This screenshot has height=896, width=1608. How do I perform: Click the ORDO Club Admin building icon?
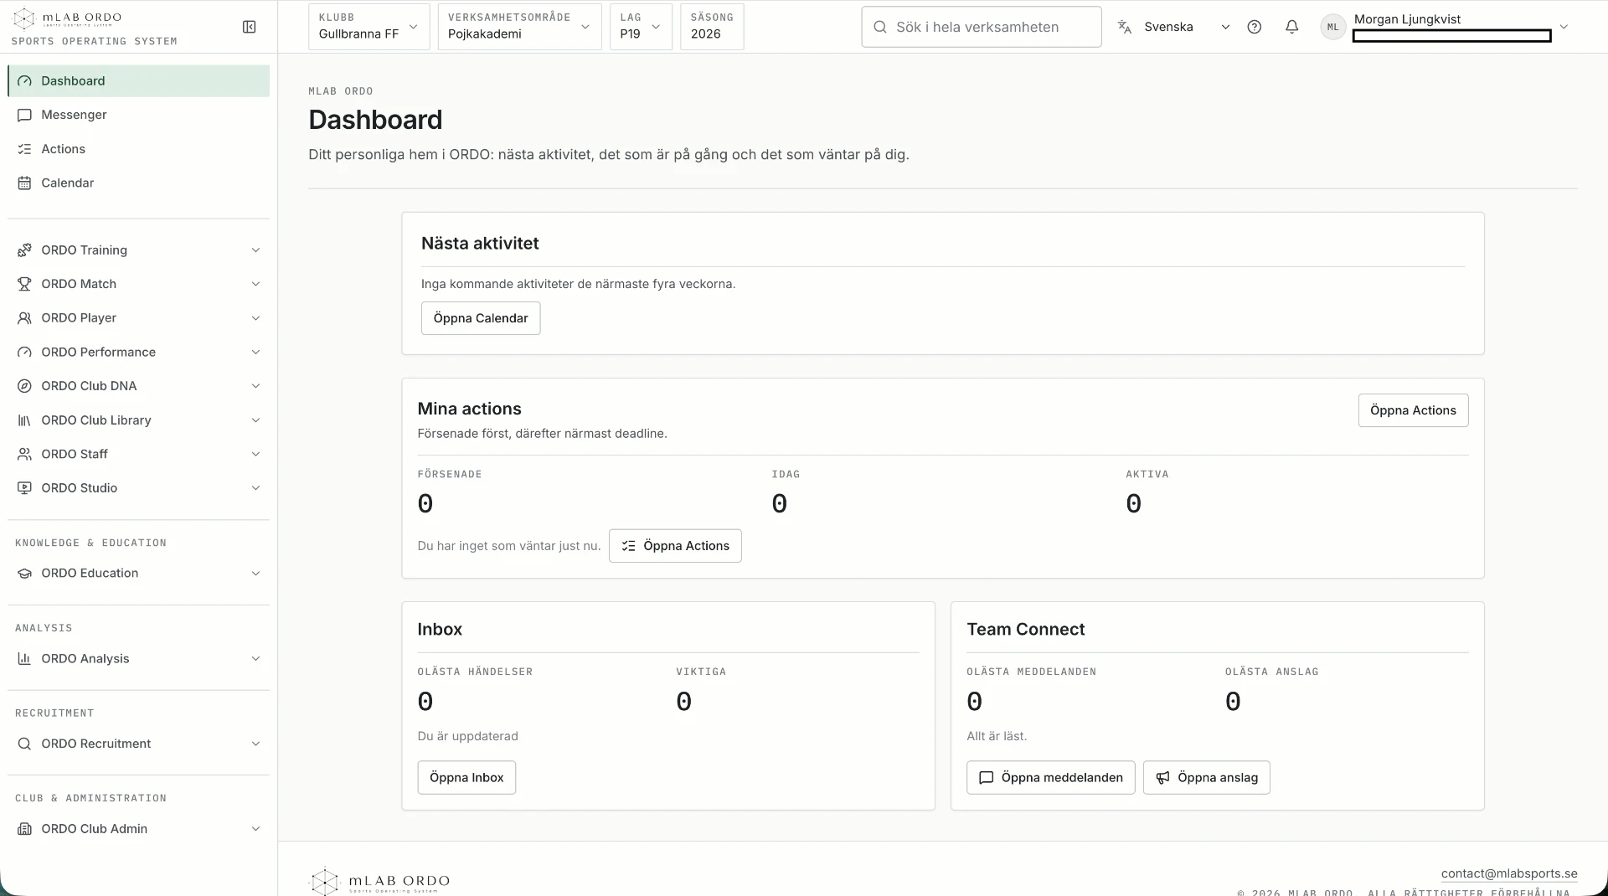(x=24, y=829)
